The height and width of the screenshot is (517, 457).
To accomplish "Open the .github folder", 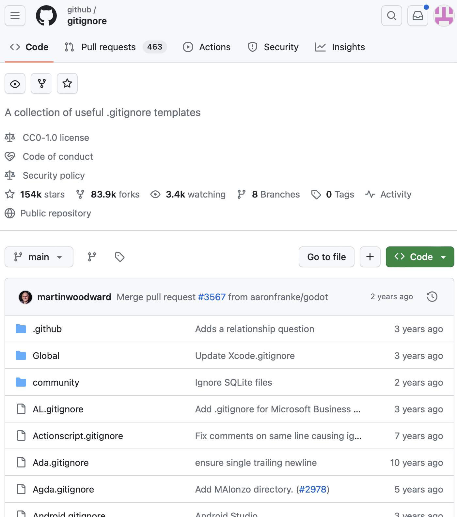I will point(47,329).
